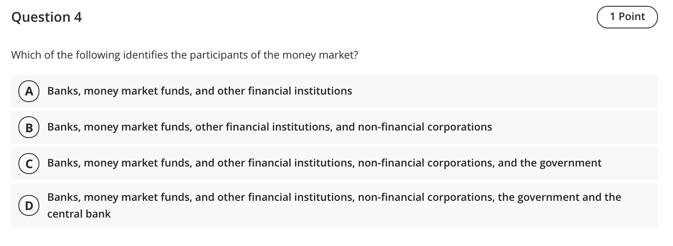Select the circled A answer marker
This screenshot has width=673, height=246.
29,91
